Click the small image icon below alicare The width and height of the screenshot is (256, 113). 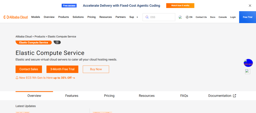click(x=247, y=72)
